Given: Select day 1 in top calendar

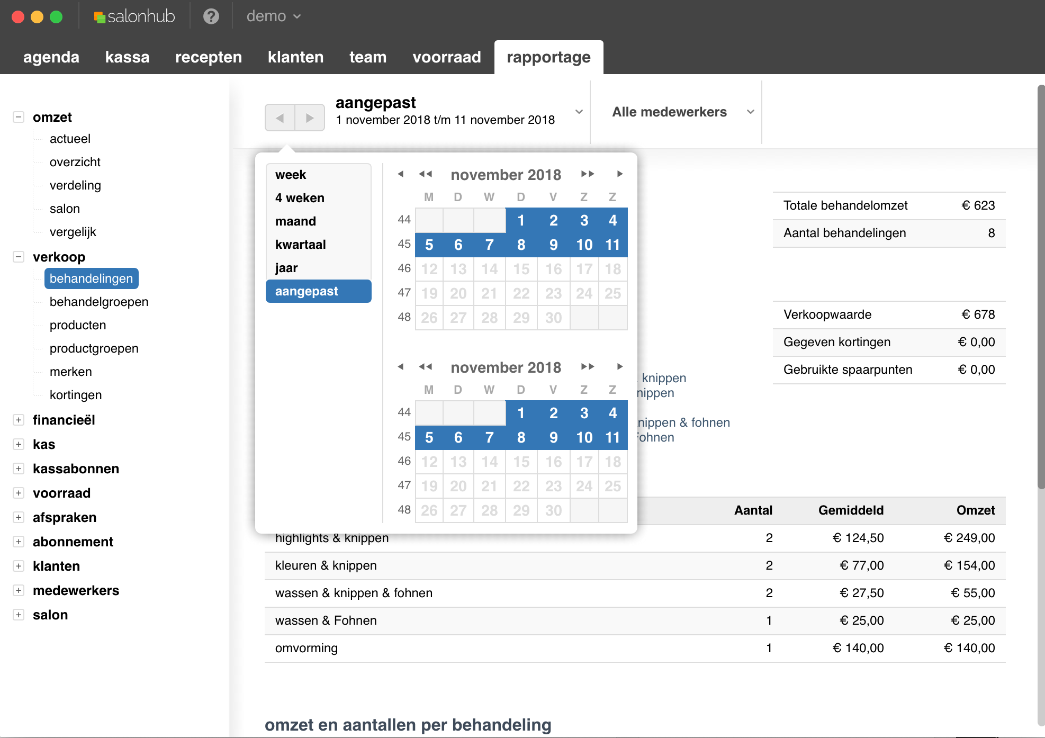Looking at the screenshot, I should (x=521, y=220).
